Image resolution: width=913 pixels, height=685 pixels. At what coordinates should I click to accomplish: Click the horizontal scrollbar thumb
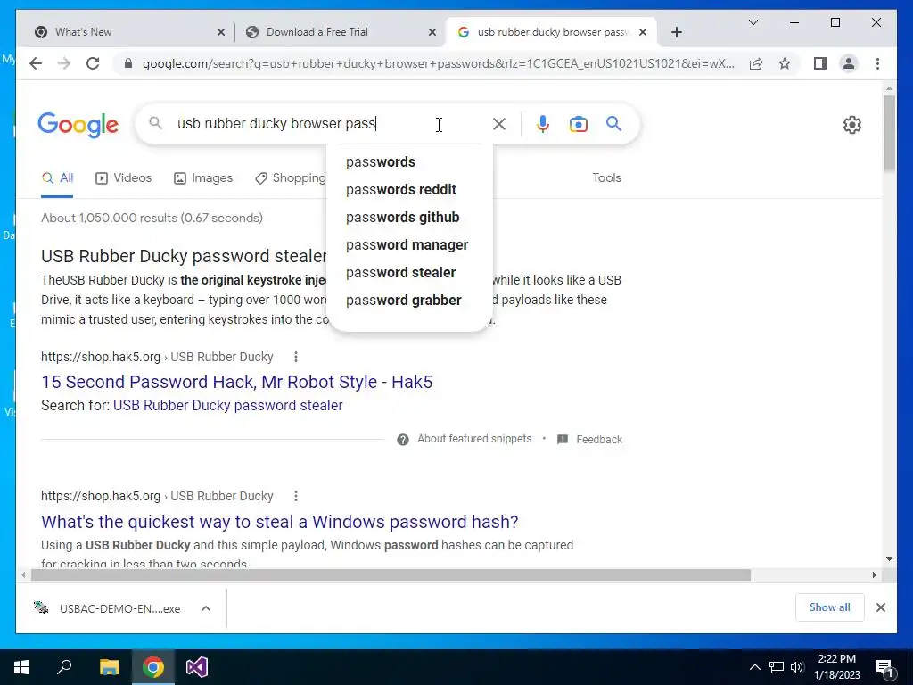[x=391, y=575]
